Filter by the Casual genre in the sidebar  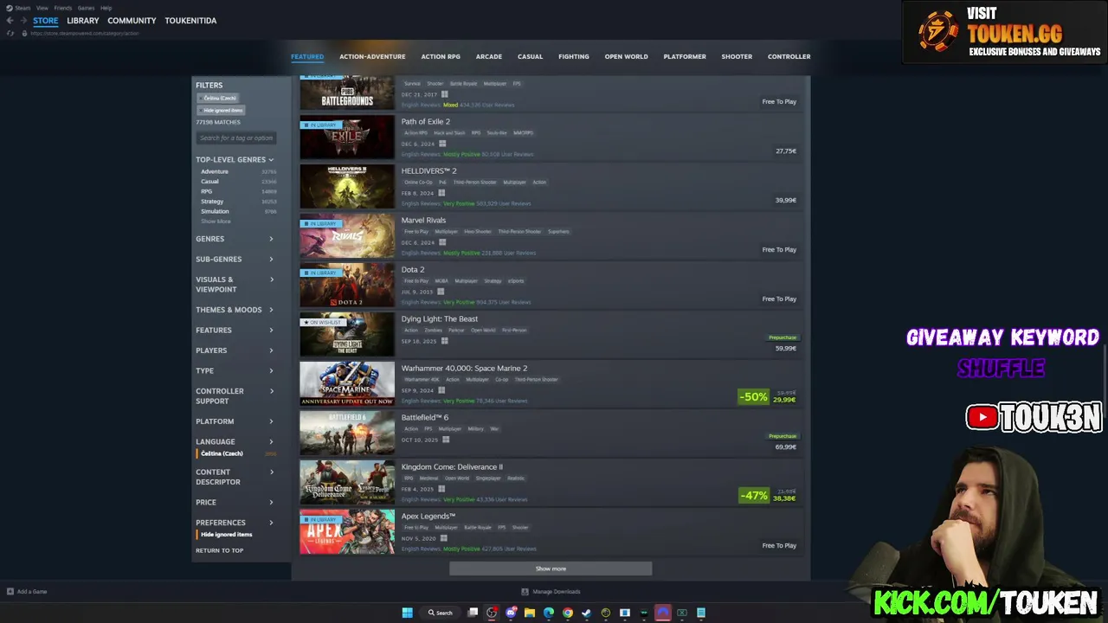click(209, 182)
